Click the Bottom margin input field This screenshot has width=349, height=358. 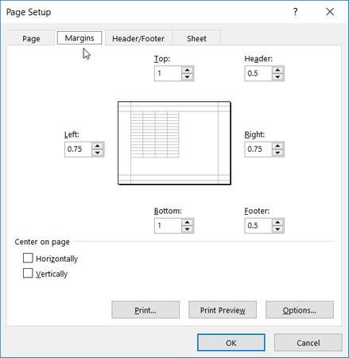[x=168, y=226]
